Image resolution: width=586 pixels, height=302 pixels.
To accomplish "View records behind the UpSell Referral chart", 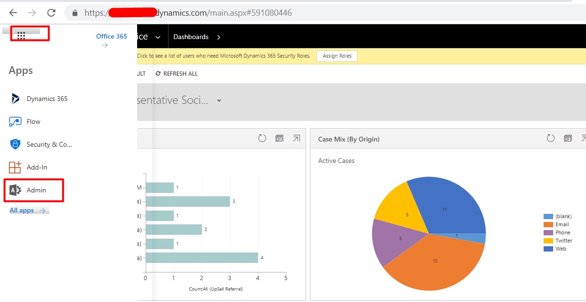I will coord(279,138).
